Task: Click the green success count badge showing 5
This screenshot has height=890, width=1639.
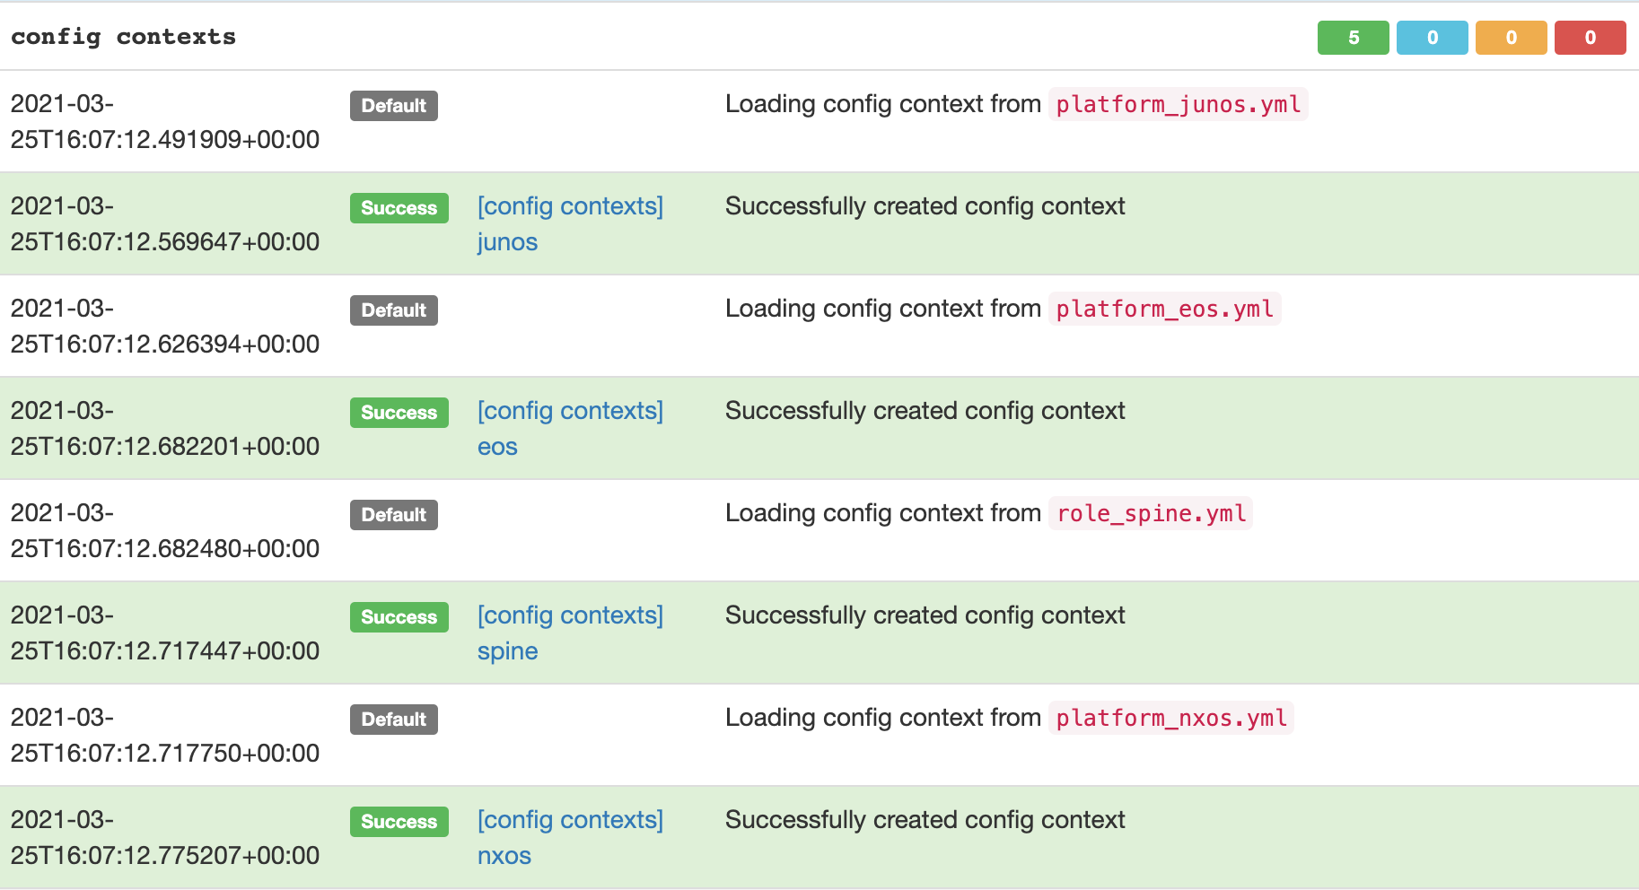Action: tap(1353, 38)
